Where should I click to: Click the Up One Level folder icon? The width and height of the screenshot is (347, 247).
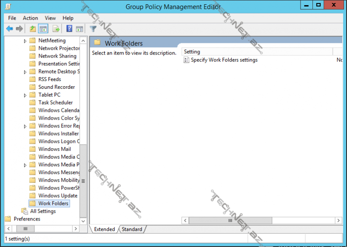33,29
